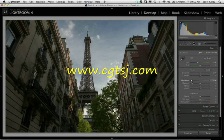Viewport: 224px width, 140px height.
Task: Collapse the Histogram panel
Action: (217, 18)
